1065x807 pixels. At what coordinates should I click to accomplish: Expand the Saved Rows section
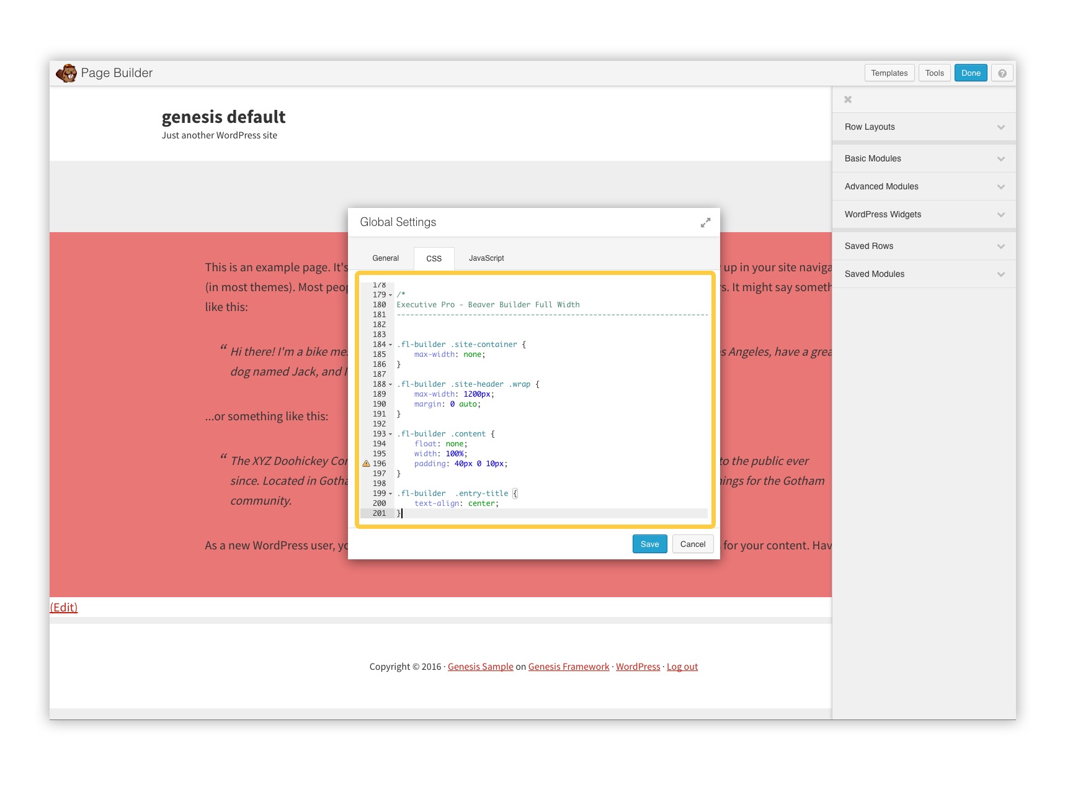click(924, 246)
